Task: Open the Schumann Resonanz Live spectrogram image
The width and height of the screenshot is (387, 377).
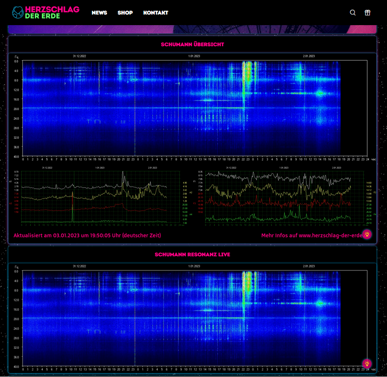Action: (x=194, y=317)
